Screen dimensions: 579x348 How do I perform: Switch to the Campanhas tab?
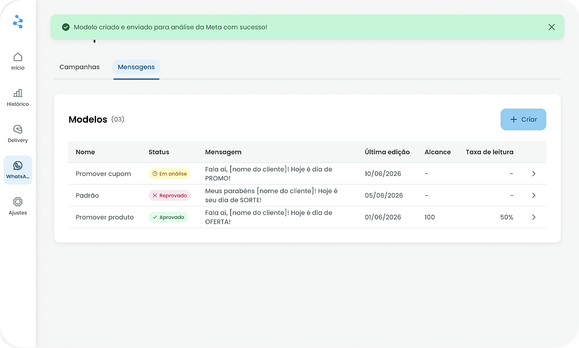[x=79, y=67]
